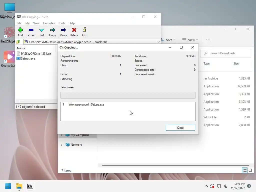Expand the My Computer tree node
This screenshot has width=256, height=192.
pos(61,135)
